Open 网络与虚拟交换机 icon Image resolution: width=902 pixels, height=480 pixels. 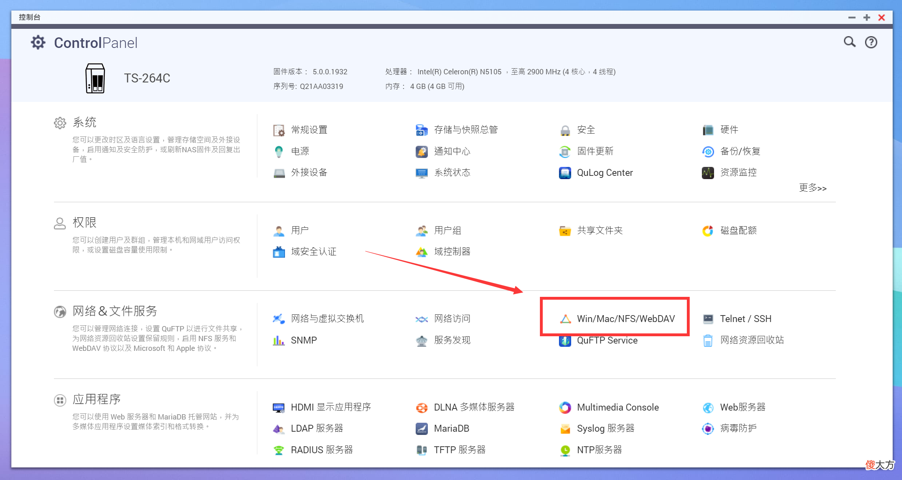click(279, 319)
